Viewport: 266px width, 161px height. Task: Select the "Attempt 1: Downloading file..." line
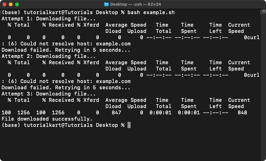click(x=48, y=19)
